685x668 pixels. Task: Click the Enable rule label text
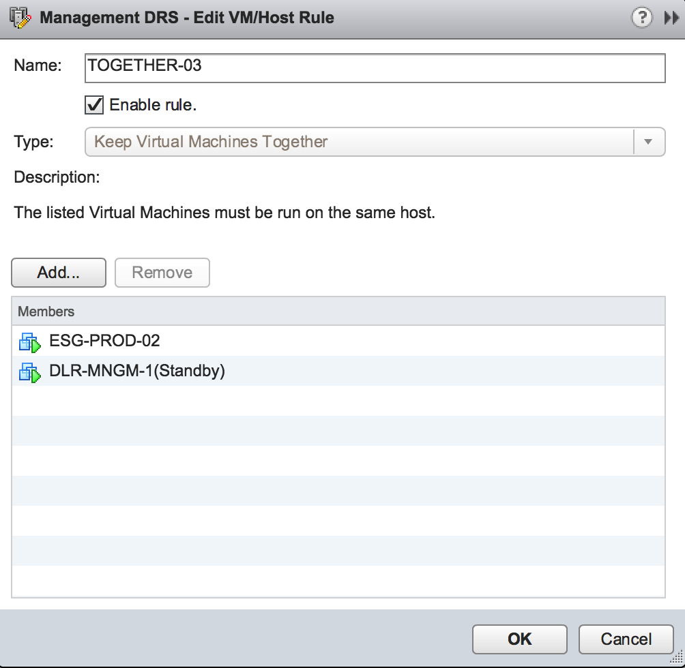(153, 105)
